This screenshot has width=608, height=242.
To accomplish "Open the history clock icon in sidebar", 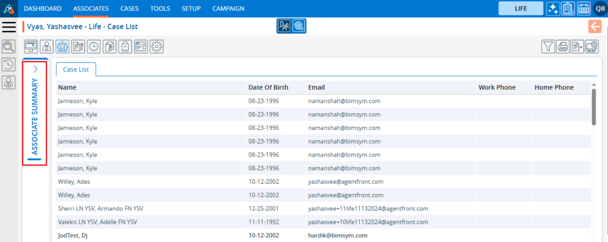I will (x=9, y=65).
